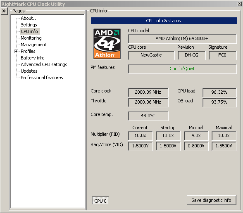
Task: Click the CPU model field
Action: (182, 39)
